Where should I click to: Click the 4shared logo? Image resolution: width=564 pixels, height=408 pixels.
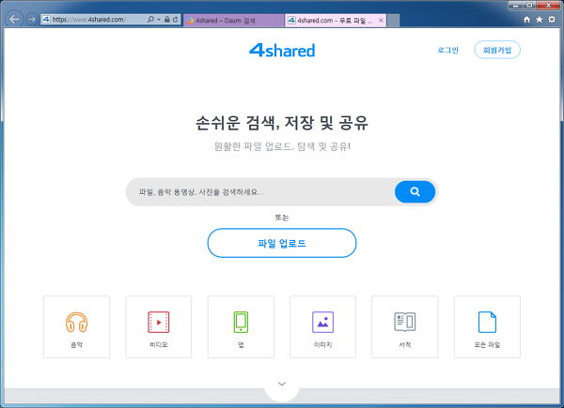[282, 51]
